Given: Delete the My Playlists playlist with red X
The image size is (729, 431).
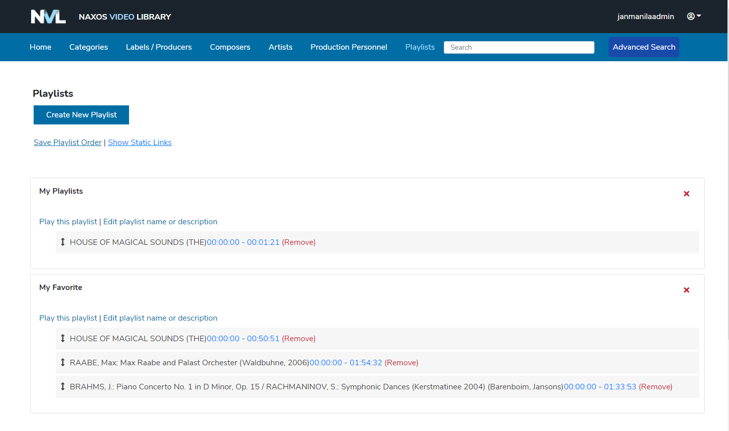Looking at the screenshot, I should tap(686, 194).
